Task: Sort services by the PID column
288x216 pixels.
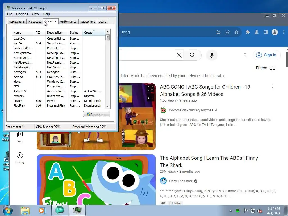Action: pyautogui.click(x=40, y=33)
